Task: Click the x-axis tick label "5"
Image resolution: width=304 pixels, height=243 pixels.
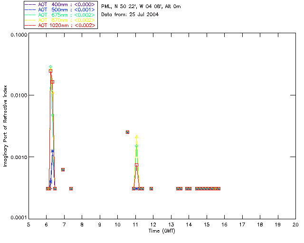Action: pos(28,224)
